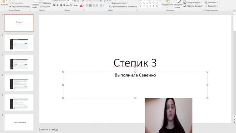Click the title text "Степик 3"
Image resolution: width=236 pixels, height=133 pixels.
135,63
